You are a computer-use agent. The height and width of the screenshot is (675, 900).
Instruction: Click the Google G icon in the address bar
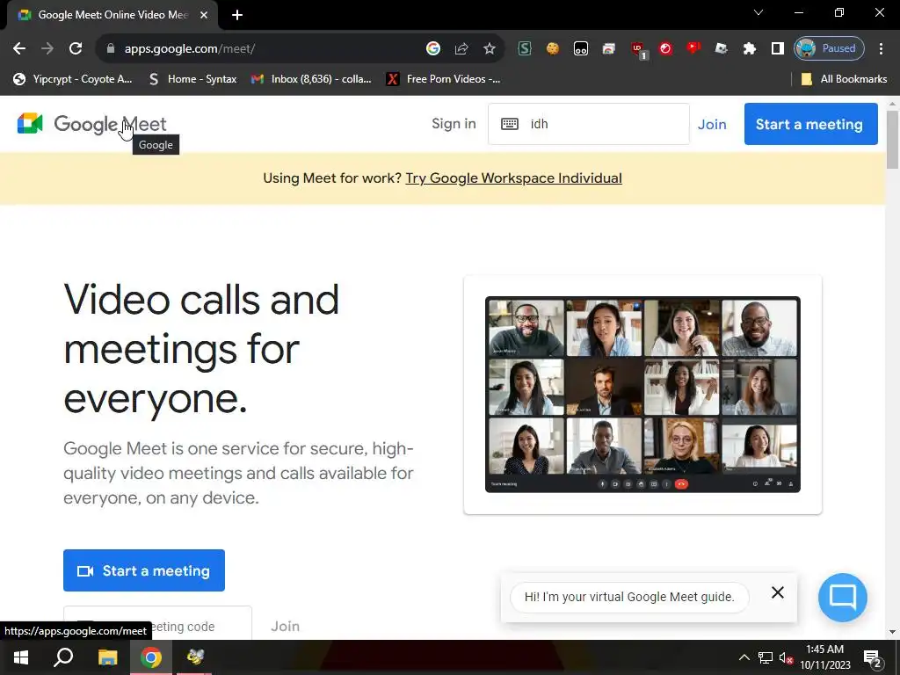[x=433, y=48]
